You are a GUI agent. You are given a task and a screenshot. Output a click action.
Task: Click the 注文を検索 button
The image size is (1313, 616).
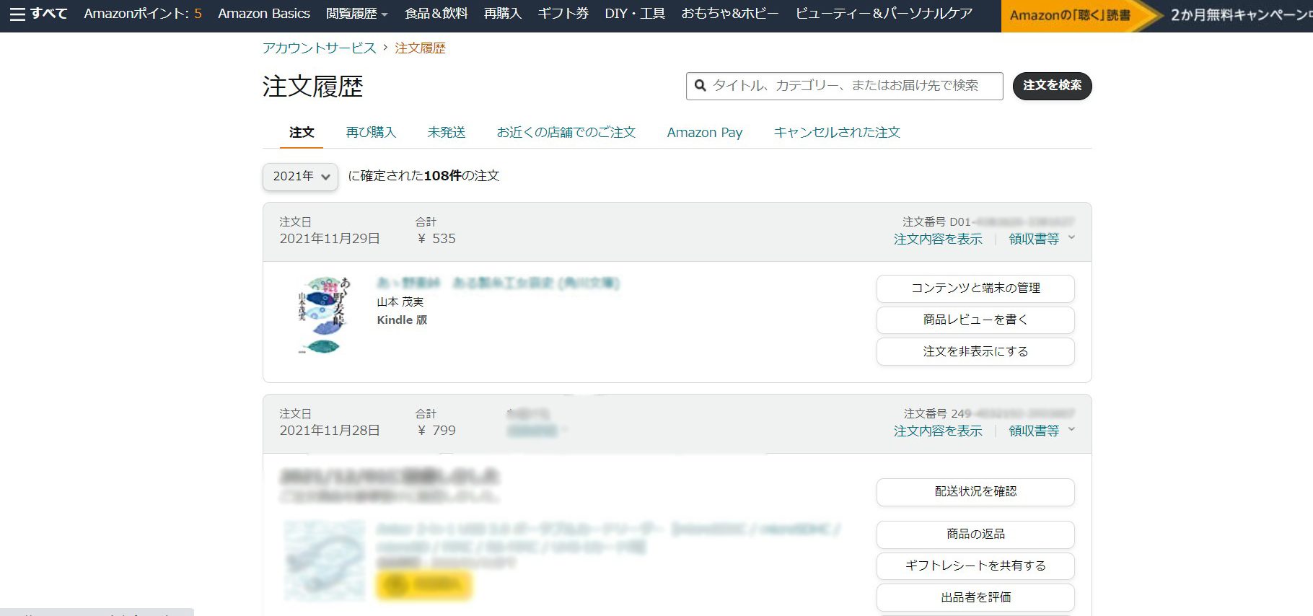(x=1052, y=86)
